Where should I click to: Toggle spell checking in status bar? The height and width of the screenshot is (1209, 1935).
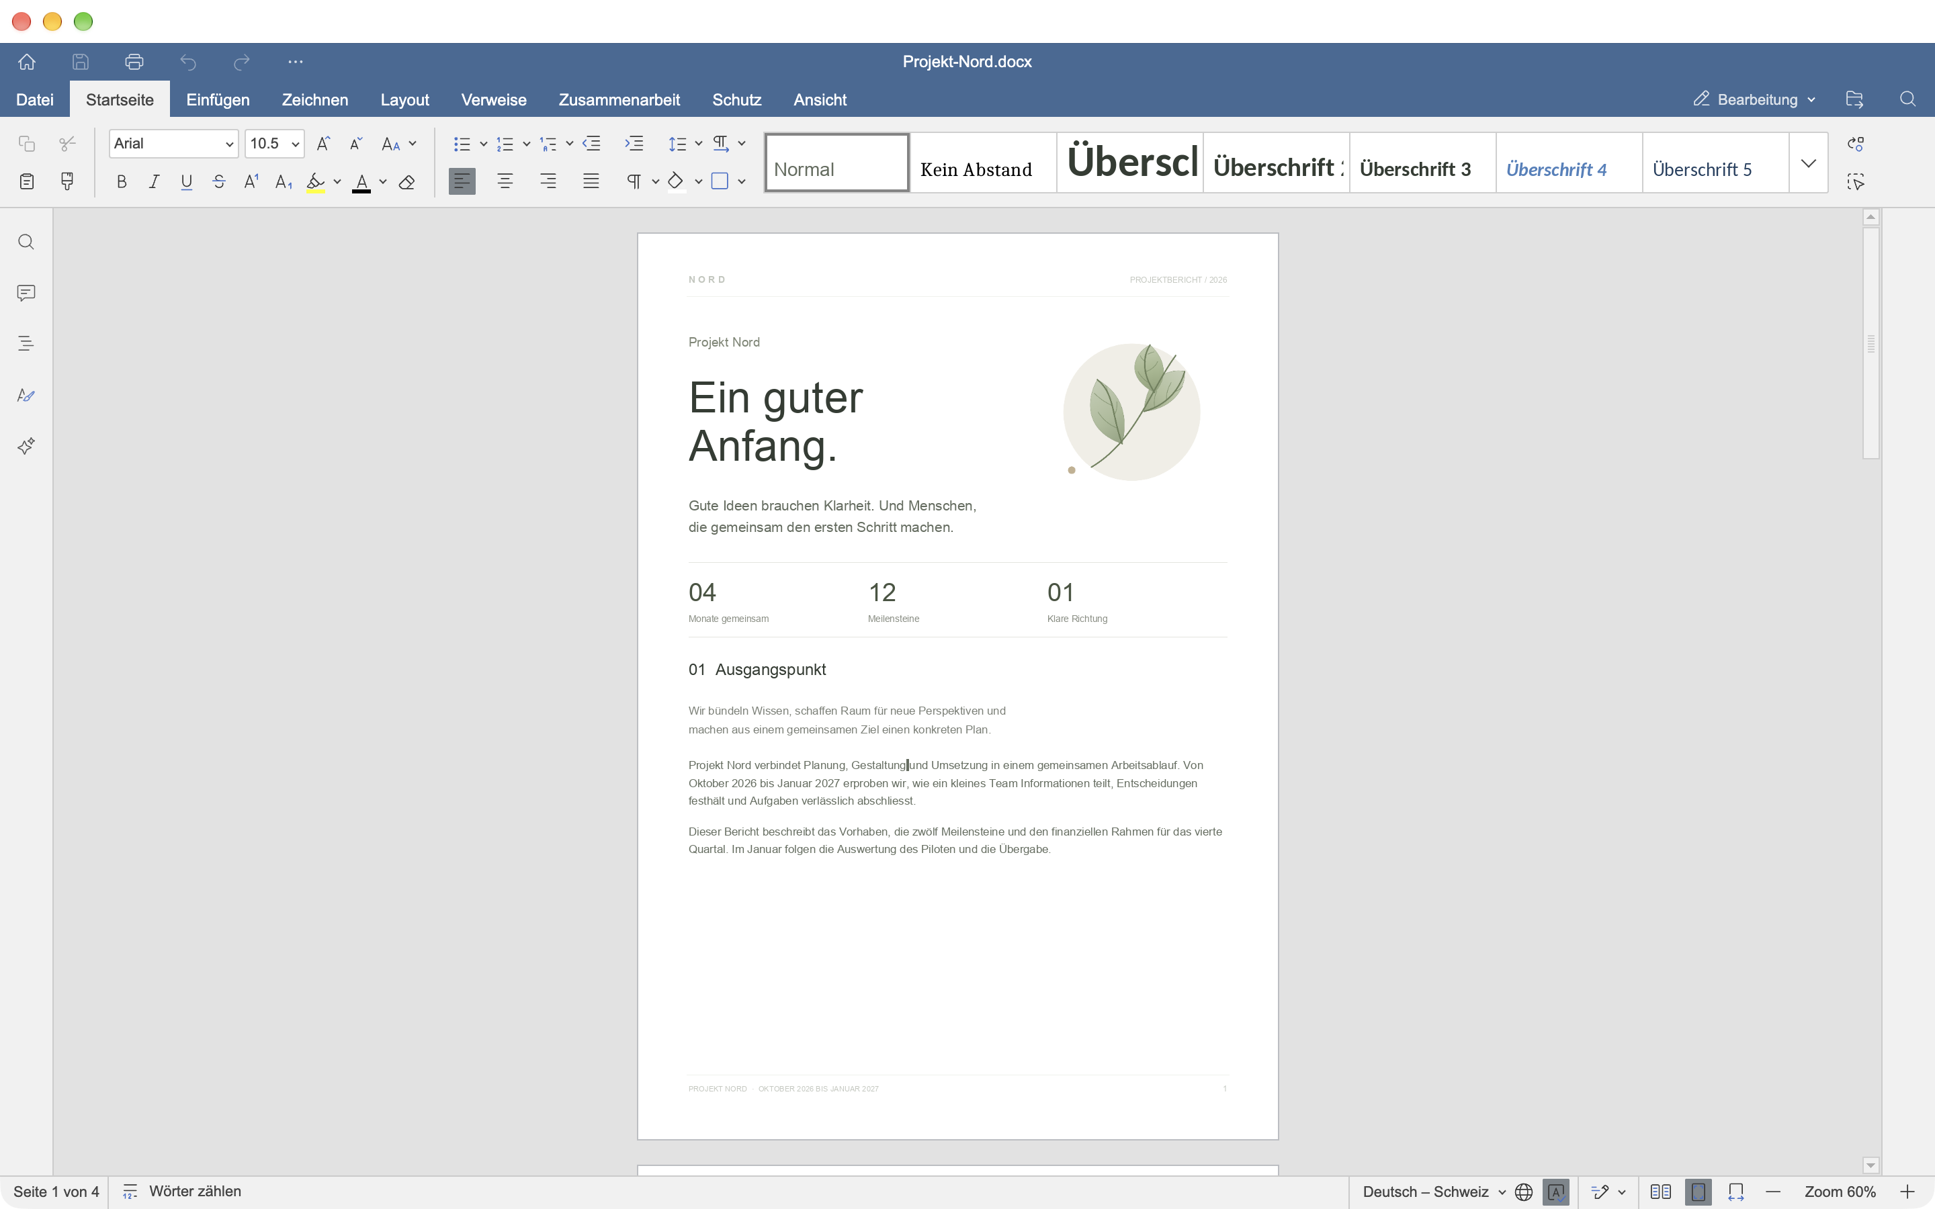[x=1556, y=1192]
